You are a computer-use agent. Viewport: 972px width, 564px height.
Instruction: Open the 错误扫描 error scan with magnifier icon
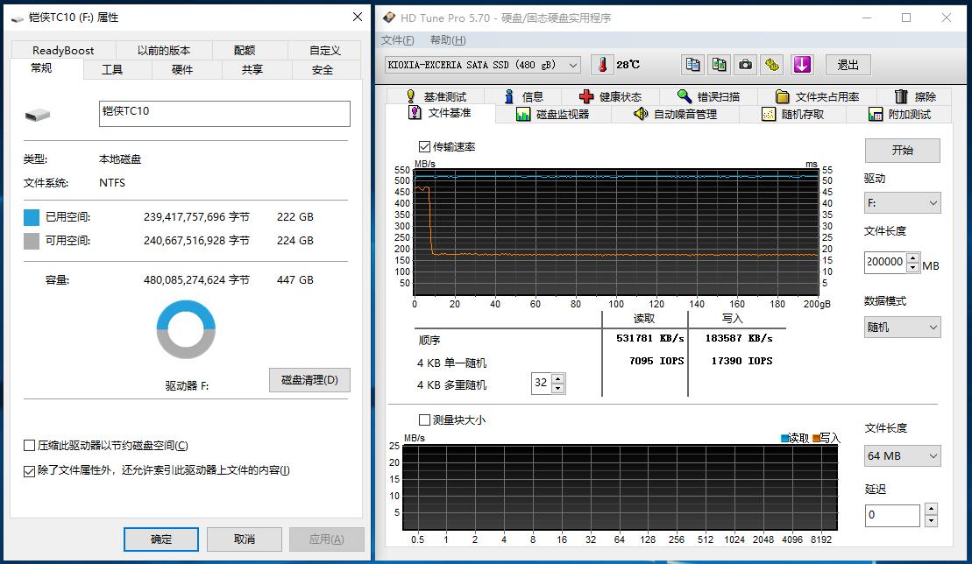[701, 95]
